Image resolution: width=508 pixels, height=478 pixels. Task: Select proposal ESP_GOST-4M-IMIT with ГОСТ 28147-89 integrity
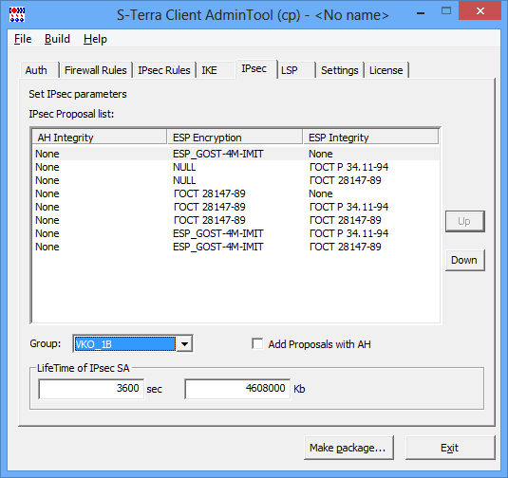click(x=235, y=247)
